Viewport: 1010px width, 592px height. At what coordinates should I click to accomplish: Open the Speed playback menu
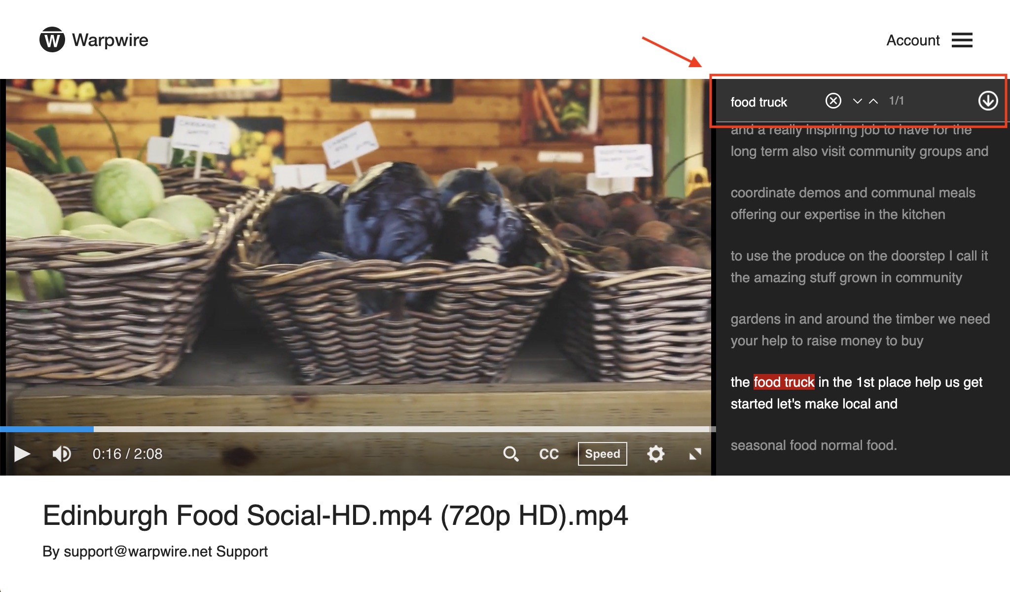(x=602, y=454)
